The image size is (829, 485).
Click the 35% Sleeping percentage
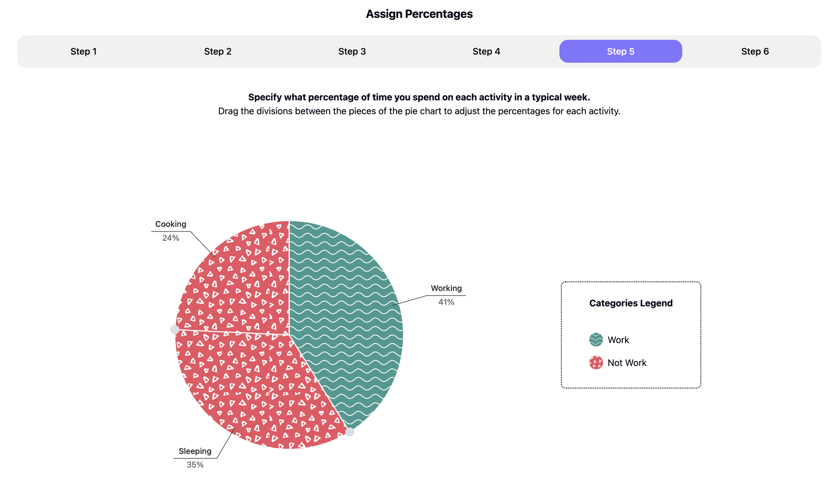pyautogui.click(x=195, y=464)
